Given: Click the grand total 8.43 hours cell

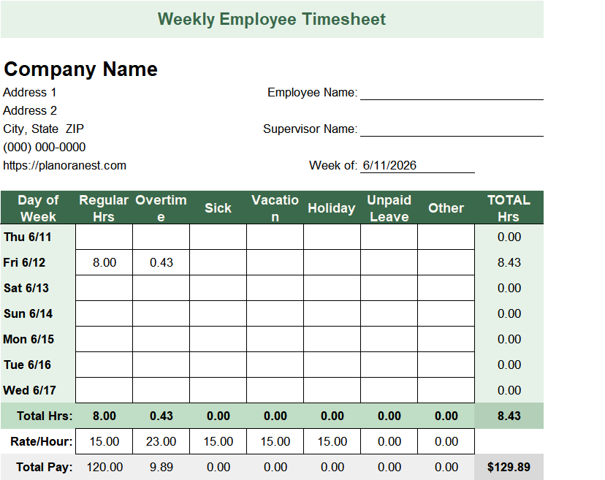Looking at the screenshot, I should 509,416.
